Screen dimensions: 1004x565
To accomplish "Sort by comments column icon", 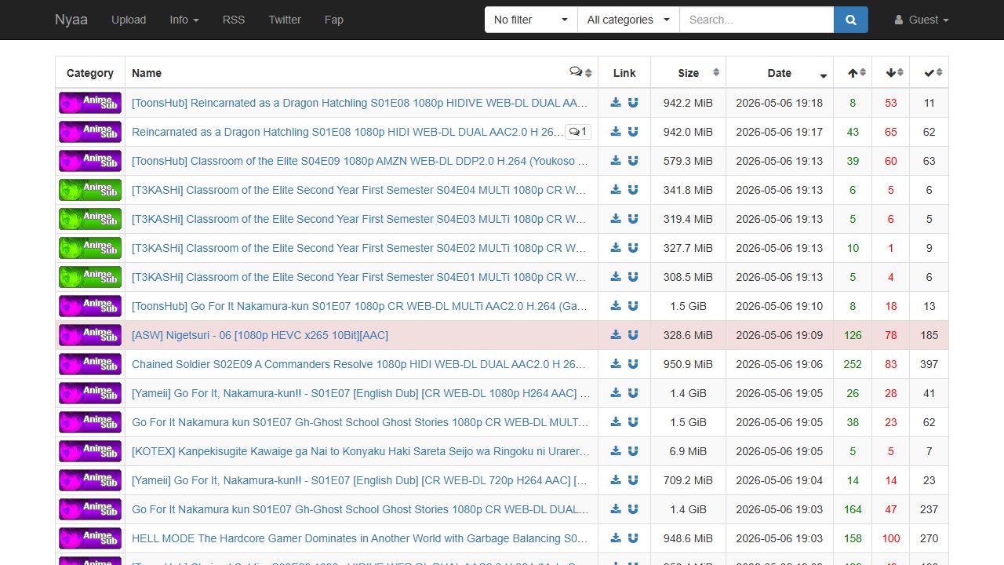I will 580,72.
